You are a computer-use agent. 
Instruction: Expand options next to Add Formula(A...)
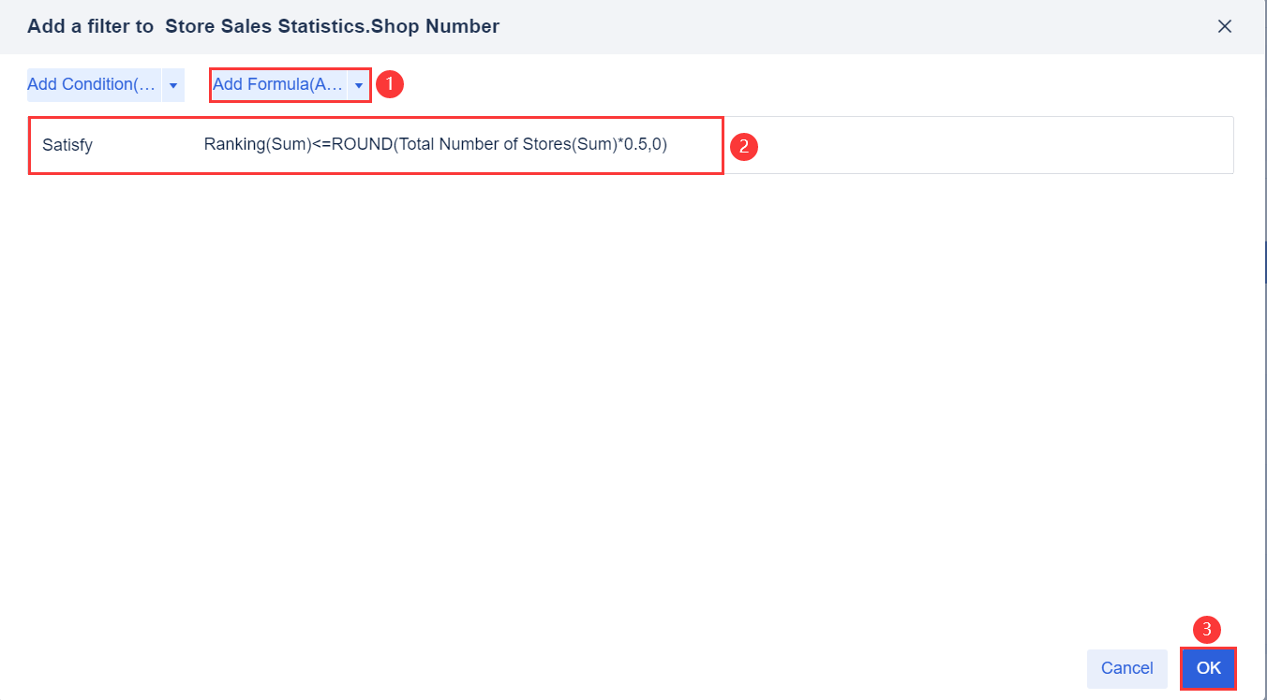click(359, 84)
